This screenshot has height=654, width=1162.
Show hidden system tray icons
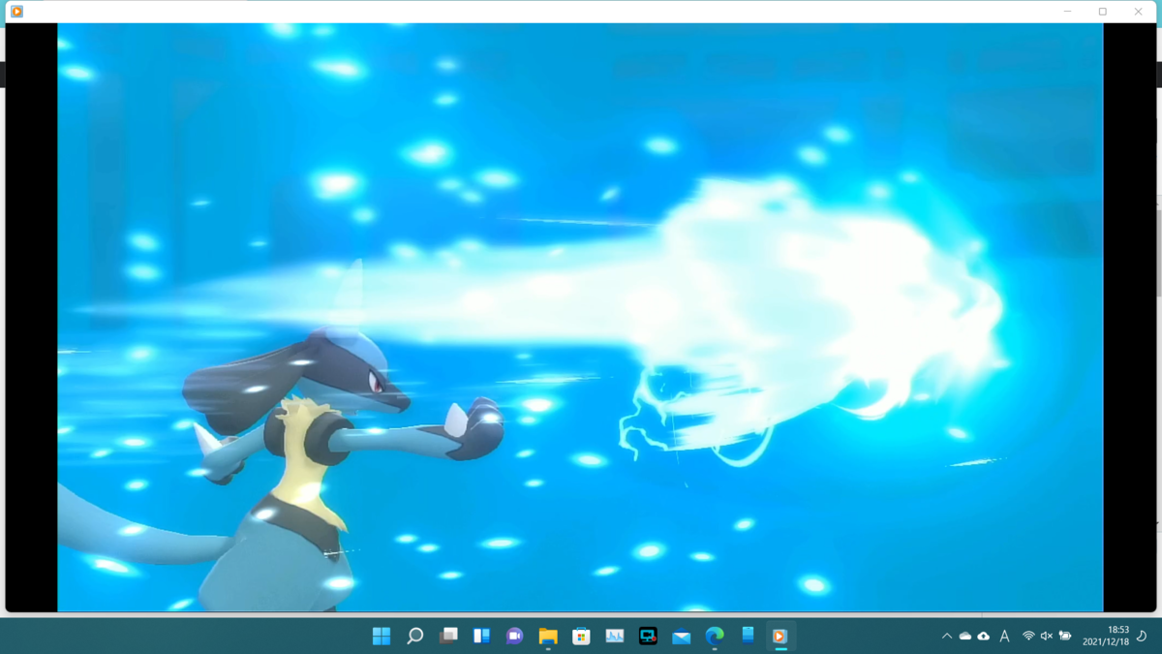click(x=946, y=637)
